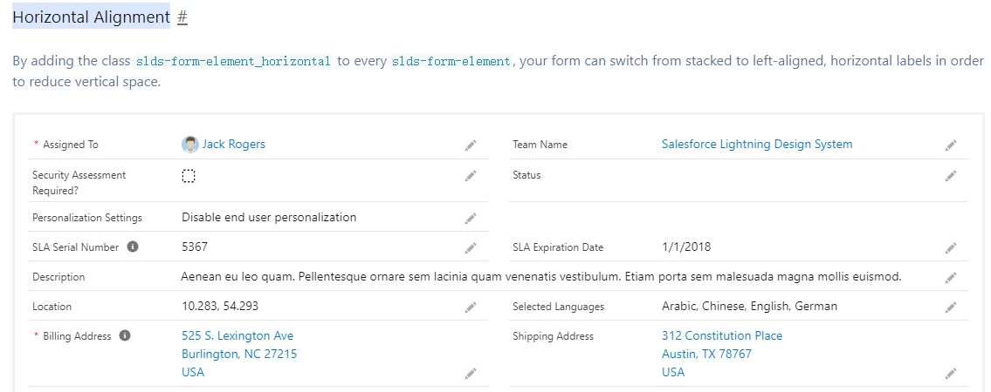Click edit pencil for SLA Serial Number

(471, 248)
